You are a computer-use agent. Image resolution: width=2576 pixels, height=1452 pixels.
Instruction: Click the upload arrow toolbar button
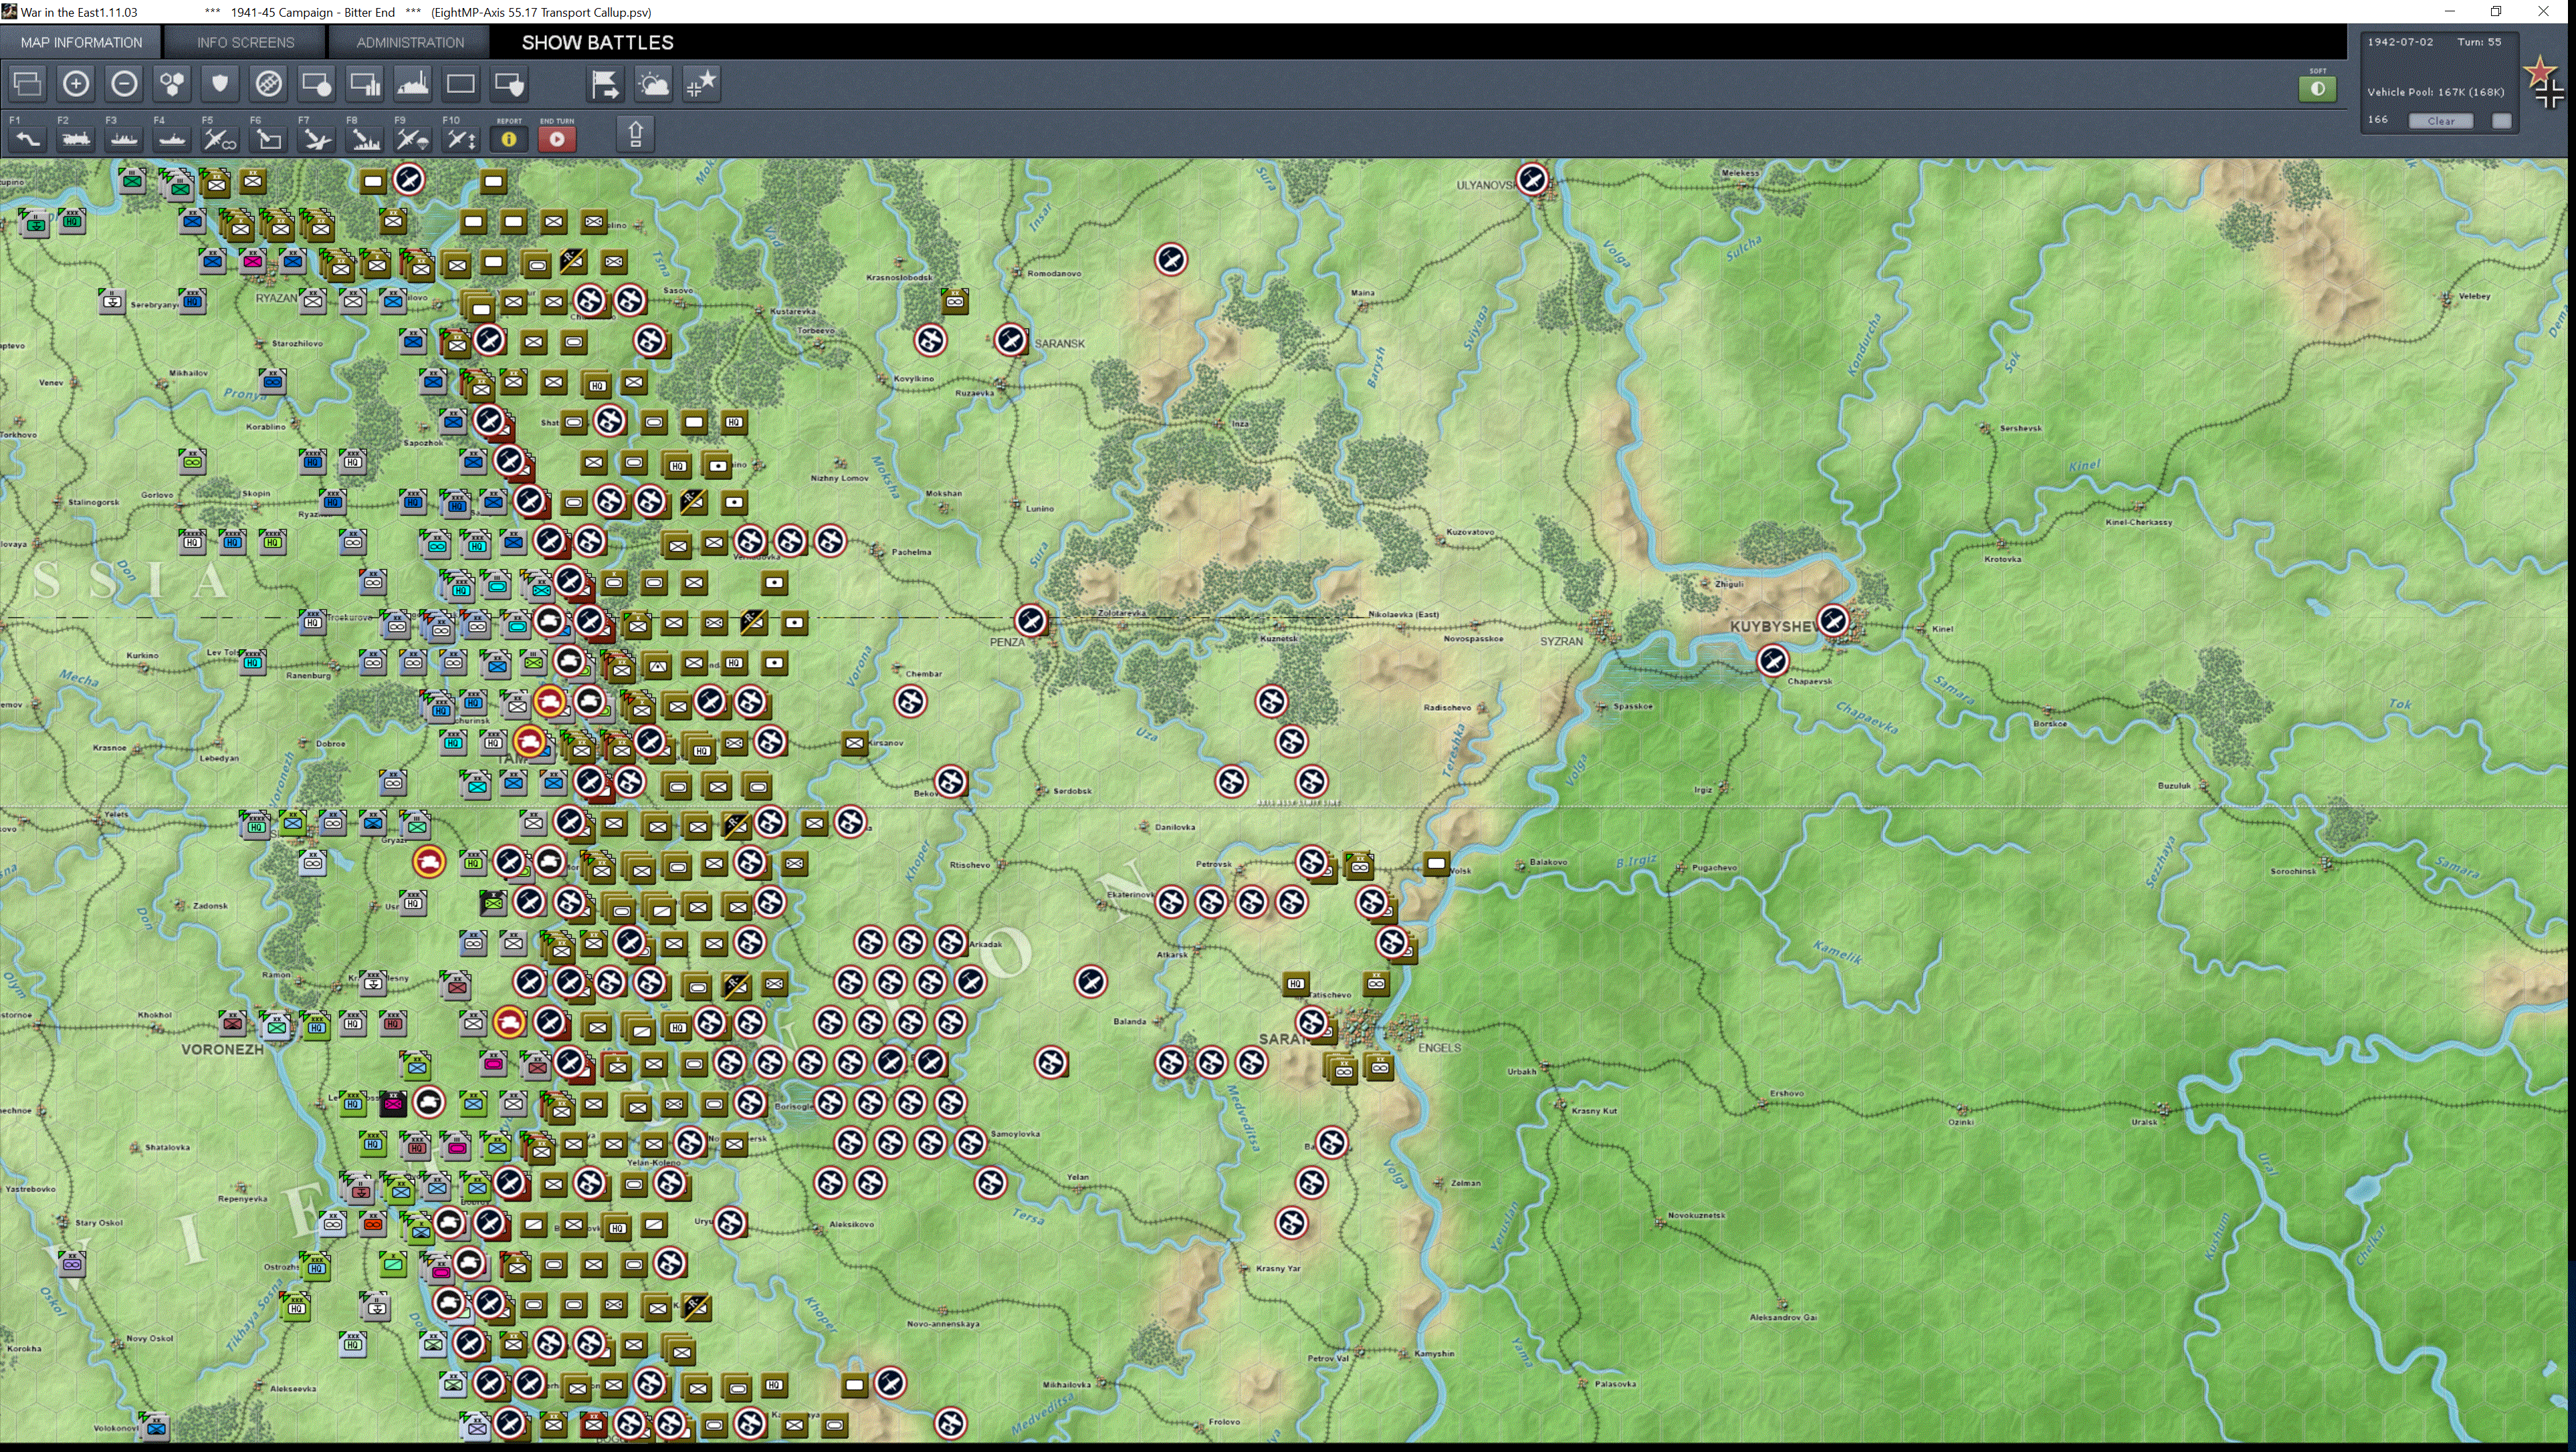pos(635,134)
